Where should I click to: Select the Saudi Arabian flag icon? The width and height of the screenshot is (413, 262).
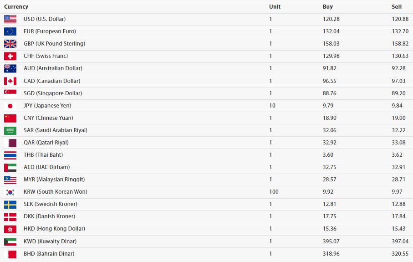10,130
